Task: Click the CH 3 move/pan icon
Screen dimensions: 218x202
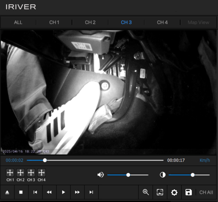Action: (31, 173)
